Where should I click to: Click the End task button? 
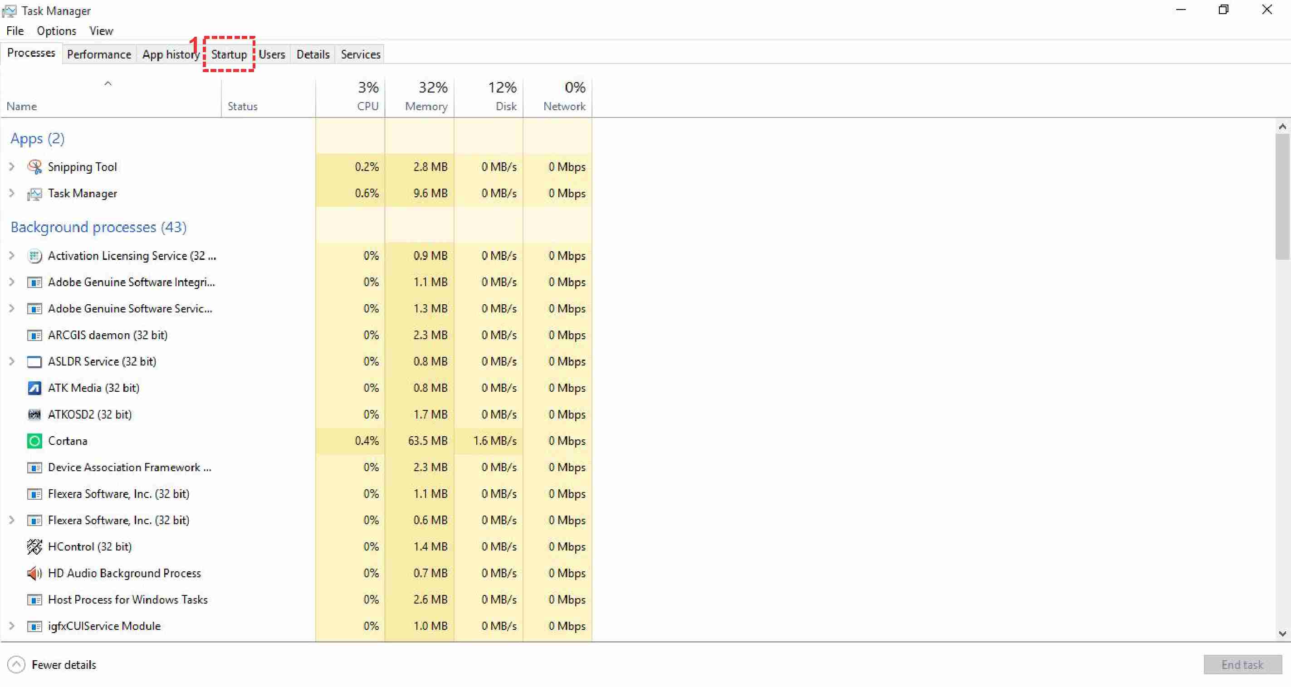[x=1242, y=665]
